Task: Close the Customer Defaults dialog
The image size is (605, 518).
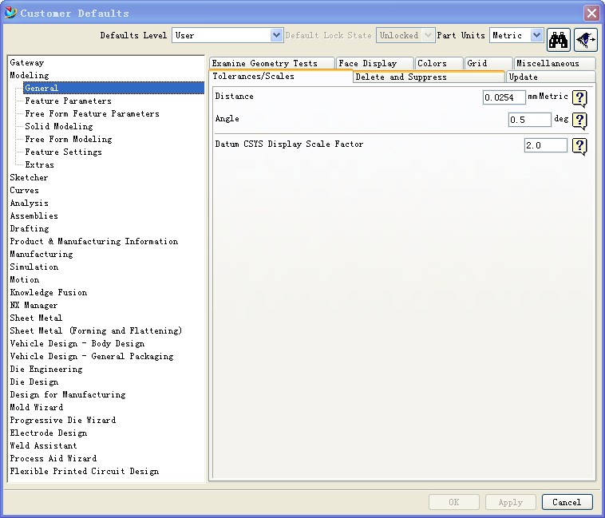Action: click(x=591, y=13)
